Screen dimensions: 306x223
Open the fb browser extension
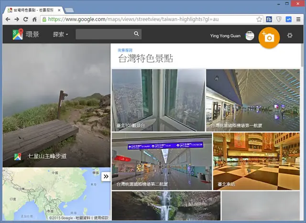pos(269,19)
